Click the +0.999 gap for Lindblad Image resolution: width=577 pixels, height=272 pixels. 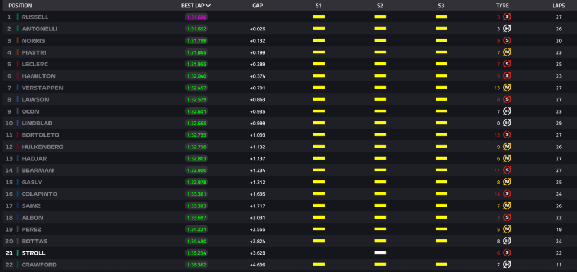pos(258,123)
